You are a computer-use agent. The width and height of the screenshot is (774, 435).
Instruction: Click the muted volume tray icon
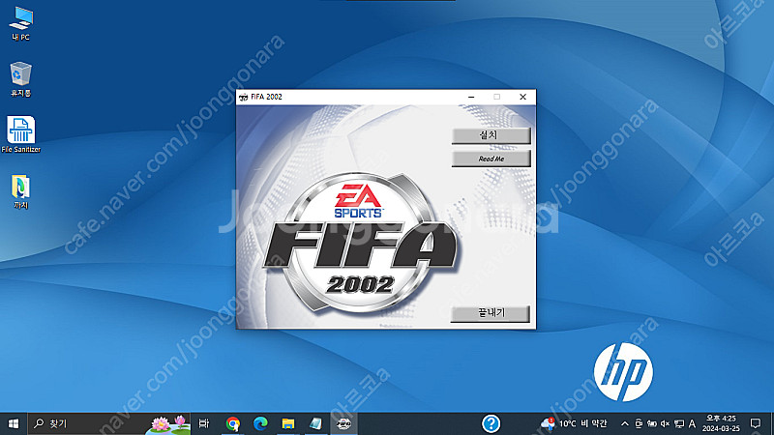click(665, 423)
